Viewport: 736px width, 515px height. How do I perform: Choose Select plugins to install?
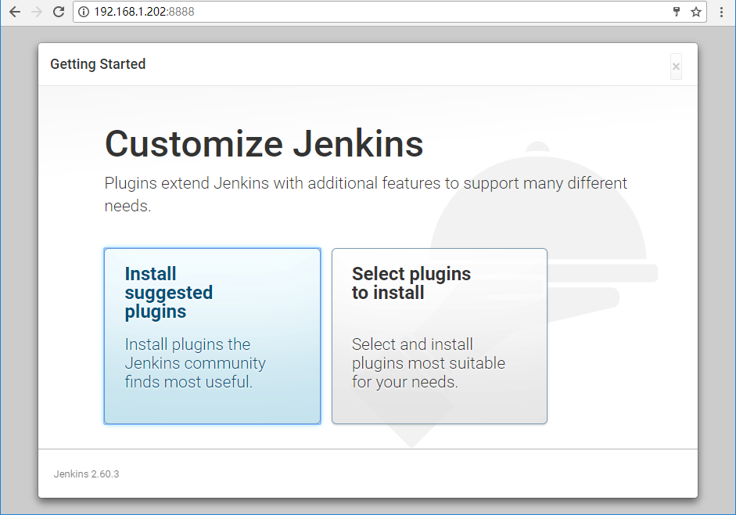440,336
